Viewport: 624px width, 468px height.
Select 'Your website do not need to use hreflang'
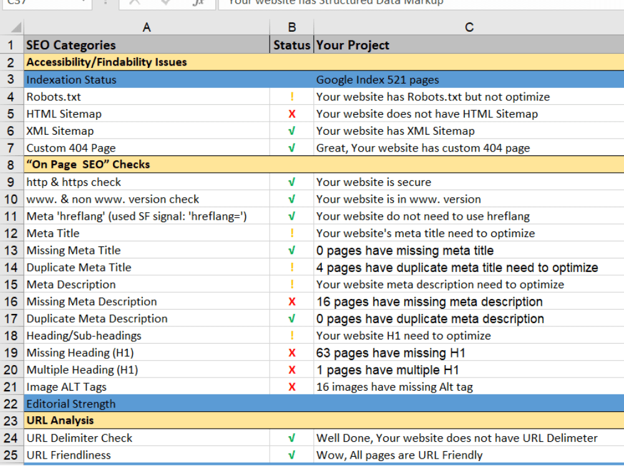point(469,216)
